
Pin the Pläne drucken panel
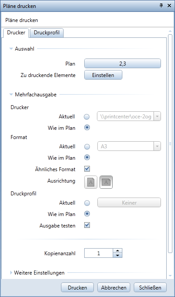[x=161, y=6]
